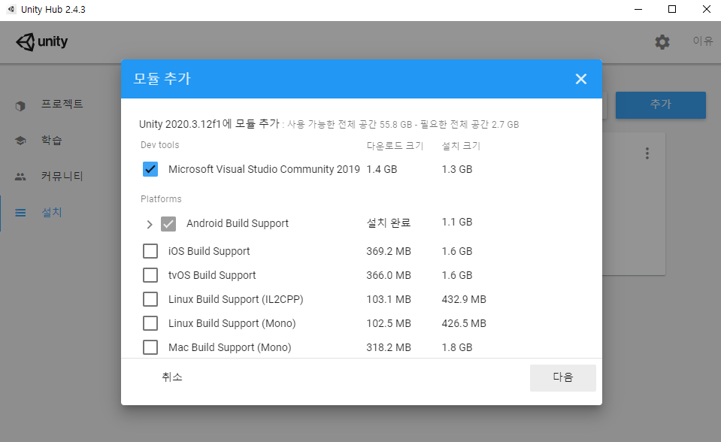
Task: Click the tvOS Build Support label
Action: pos(212,275)
